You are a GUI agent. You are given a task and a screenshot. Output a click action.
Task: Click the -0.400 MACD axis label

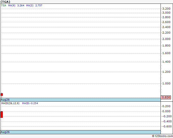coord(167,121)
